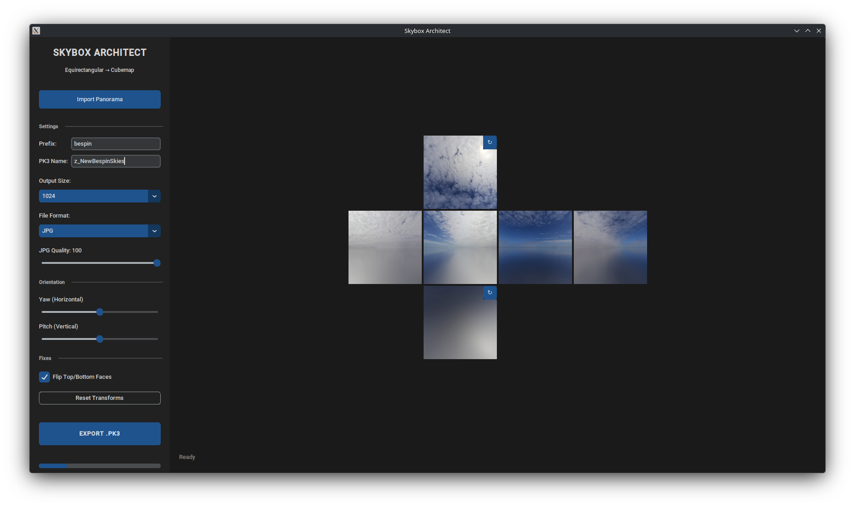
Task: Click the Pitch (Vertical) slider handle
Action: point(100,339)
